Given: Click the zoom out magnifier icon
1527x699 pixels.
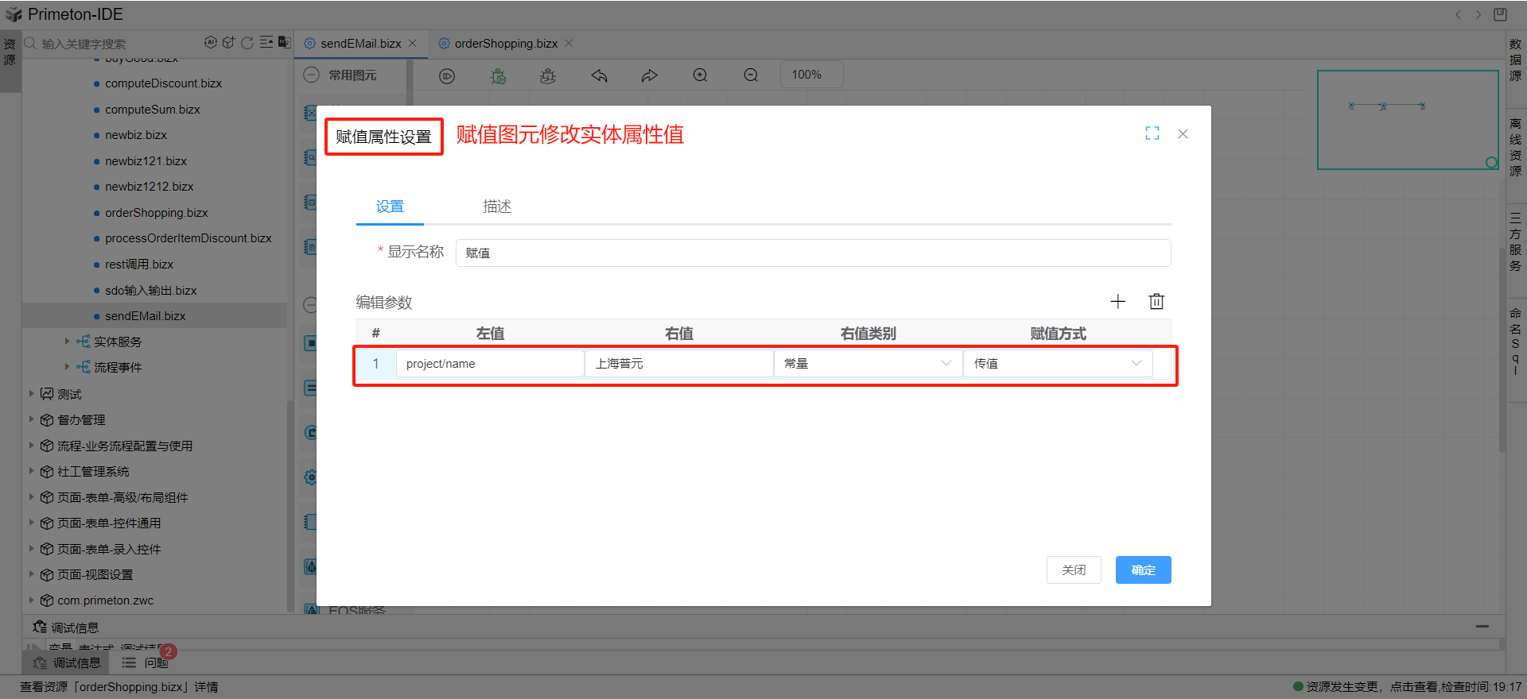Looking at the screenshot, I should 751,75.
